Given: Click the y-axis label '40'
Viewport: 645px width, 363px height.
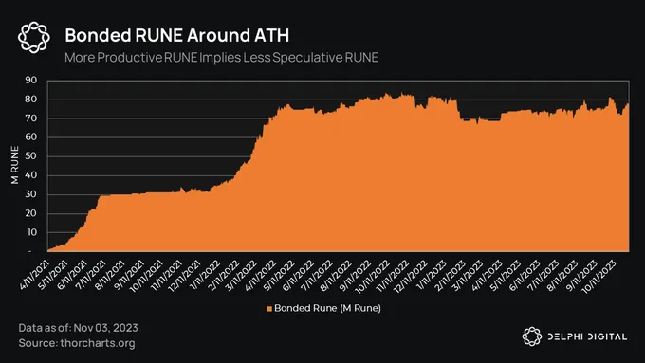Looking at the screenshot, I should [x=31, y=175].
